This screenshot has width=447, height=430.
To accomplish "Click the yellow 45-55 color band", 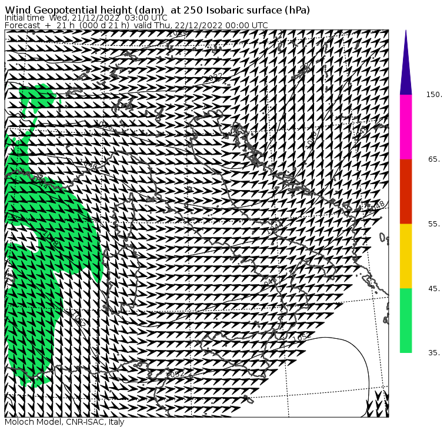I will [406, 256].
